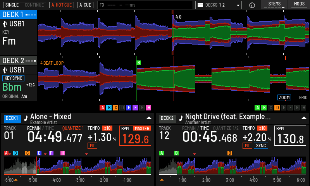This screenshot has width=310, height=186.
Task: Select gray hot cue C in right row
Action: click(x=270, y=108)
